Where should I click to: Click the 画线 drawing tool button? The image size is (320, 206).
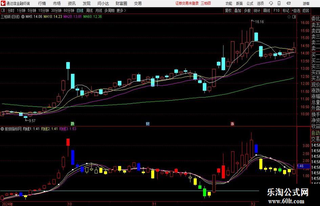click(266, 10)
